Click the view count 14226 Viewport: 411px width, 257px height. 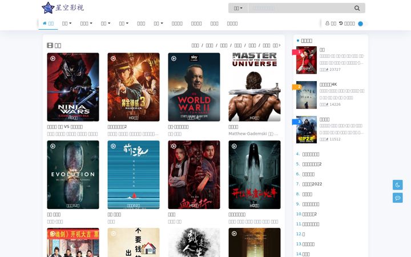point(335,105)
